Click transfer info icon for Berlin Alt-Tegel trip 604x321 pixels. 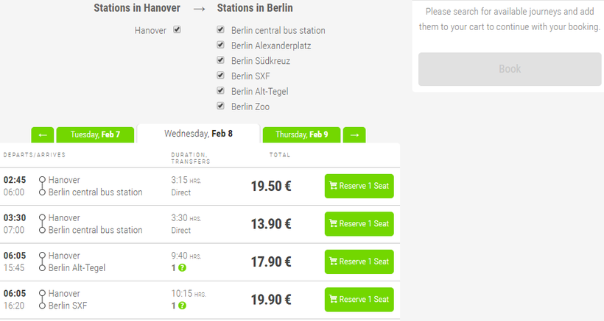tap(182, 268)
